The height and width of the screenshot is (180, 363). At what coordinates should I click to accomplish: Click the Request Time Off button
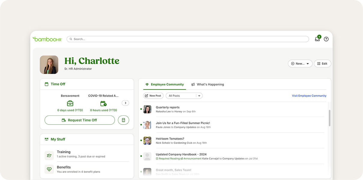[x=80, y=120]
